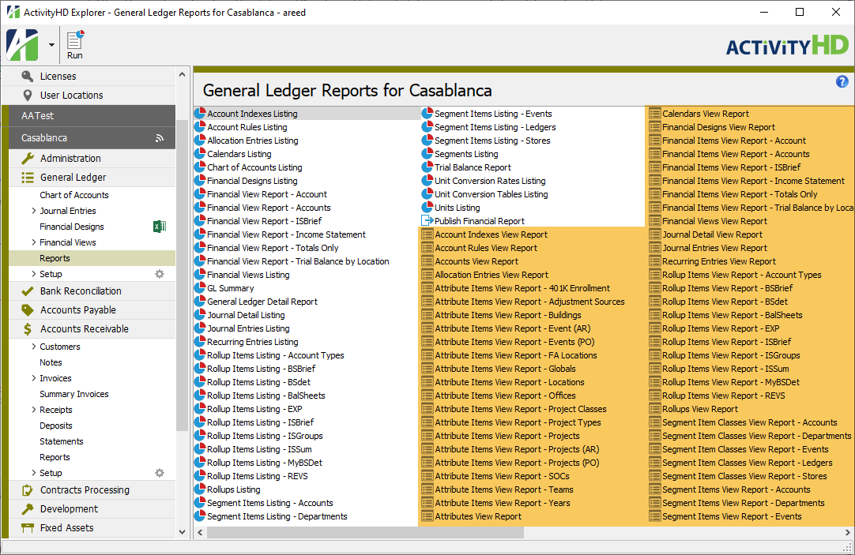This screenshot has height=555, width=855.
Task: Open the help question mark icon
Action: coord(842,81)
